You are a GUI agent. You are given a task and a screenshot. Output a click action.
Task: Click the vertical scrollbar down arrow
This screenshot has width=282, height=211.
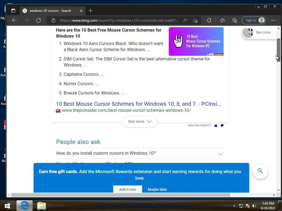[278, 190]
